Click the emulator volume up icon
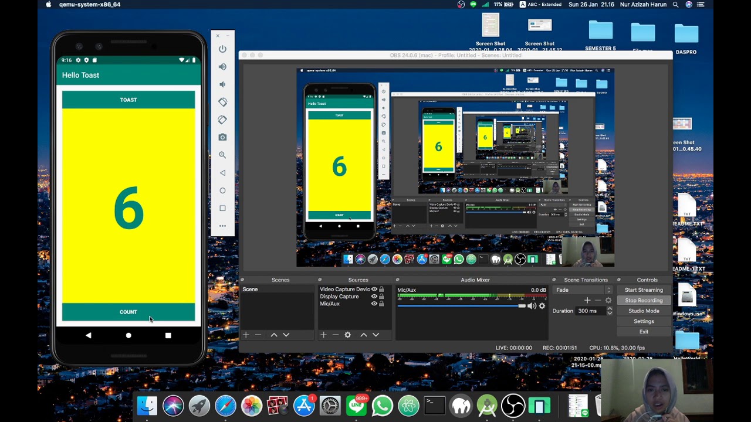This screenshot has height=422, width=751. coord(222,67)
